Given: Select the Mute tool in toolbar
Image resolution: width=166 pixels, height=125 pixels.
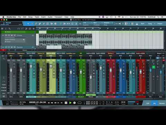Looking at the screenshot, I should (47, 24).
